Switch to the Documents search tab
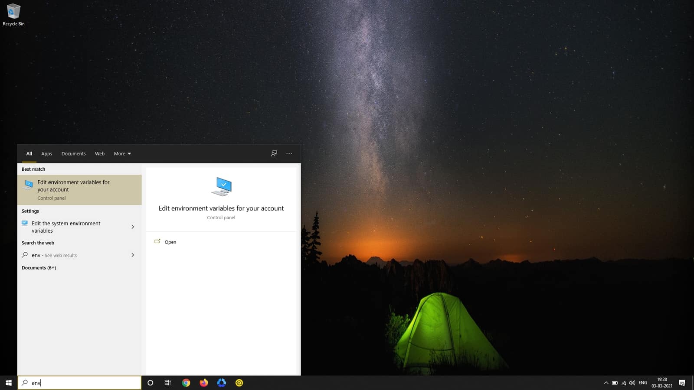Viewport: 694px width, 390px height. point(73,154)
